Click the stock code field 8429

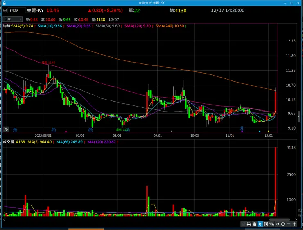tap(17, 10)
